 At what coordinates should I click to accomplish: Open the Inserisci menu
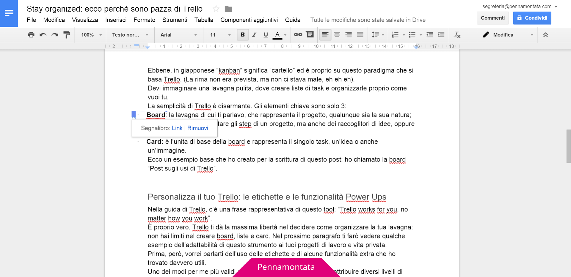pyautogui.click(x=116, y=20)
